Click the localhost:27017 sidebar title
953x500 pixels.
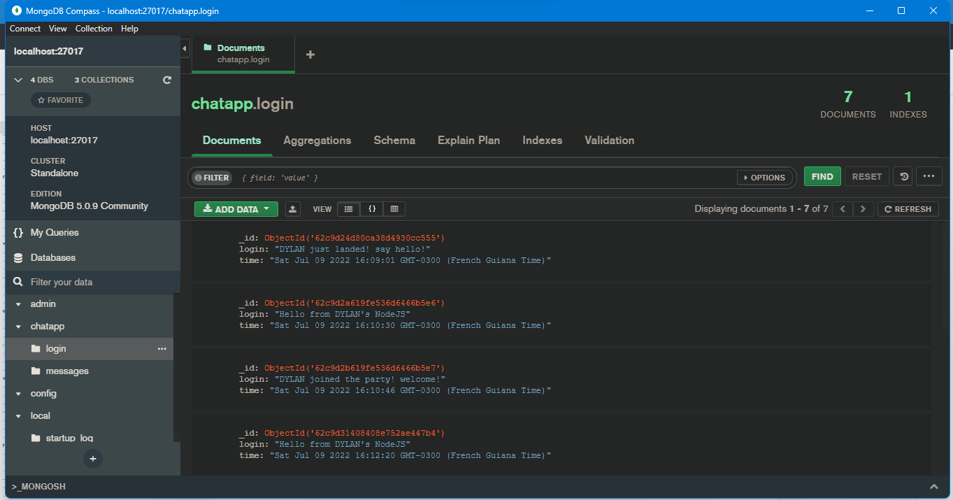pyautogui.click(x=49, y=51)
